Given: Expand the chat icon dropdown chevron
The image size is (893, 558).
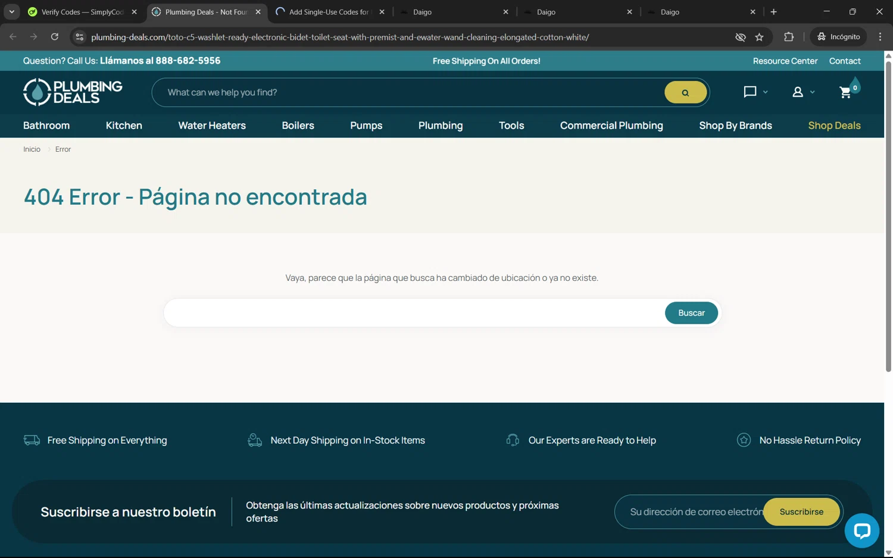Looking at the screenshot, I should coord(766,92).
